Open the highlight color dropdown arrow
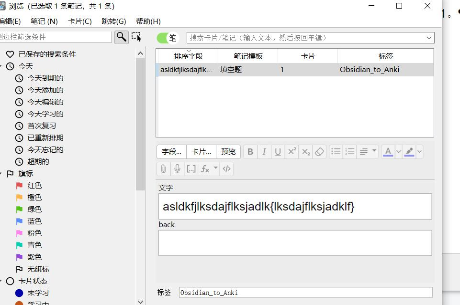This screenshot has width=460, height=305. [x=419, y=152]
